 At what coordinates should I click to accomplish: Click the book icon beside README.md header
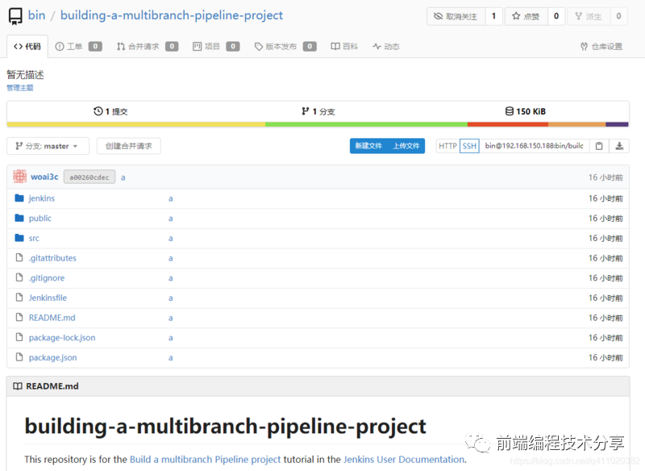coord(18,386)
